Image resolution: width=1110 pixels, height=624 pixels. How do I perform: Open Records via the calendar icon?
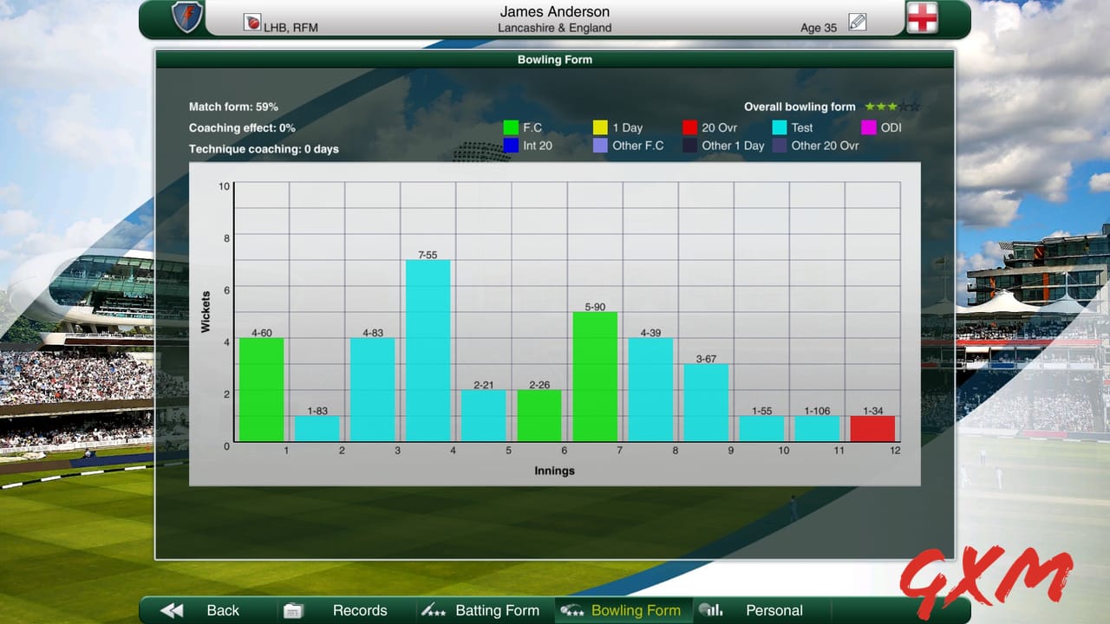point(292,610)
